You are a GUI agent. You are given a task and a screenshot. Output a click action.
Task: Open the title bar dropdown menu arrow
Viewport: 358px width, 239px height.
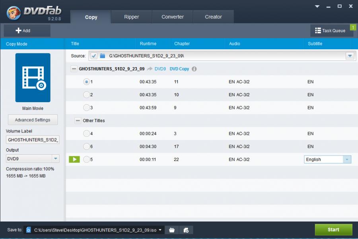click(317, 6)
